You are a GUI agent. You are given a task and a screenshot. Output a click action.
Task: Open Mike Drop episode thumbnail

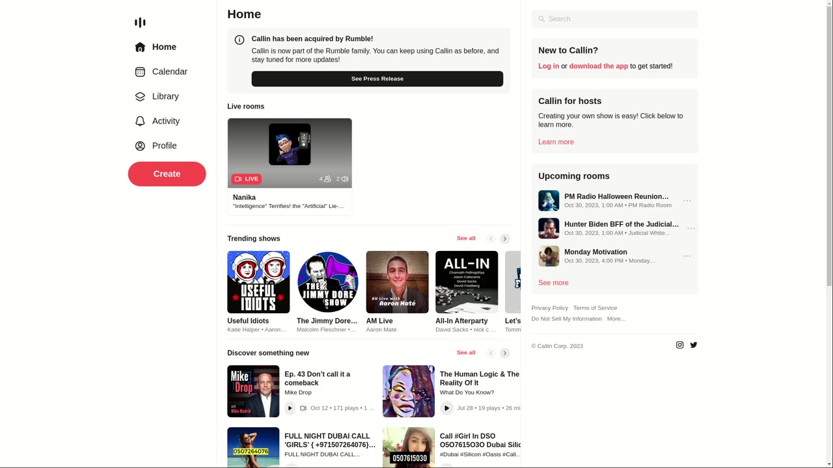(253, 391)
